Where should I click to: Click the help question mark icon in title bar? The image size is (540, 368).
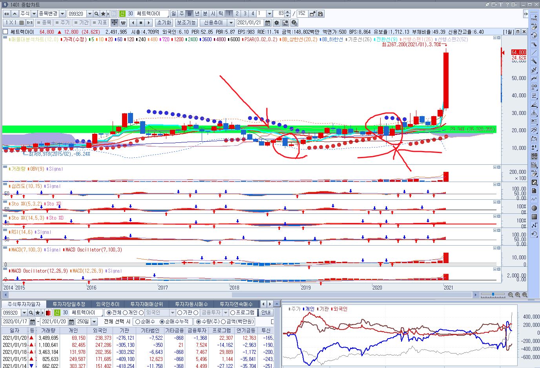tap(507, 4)
